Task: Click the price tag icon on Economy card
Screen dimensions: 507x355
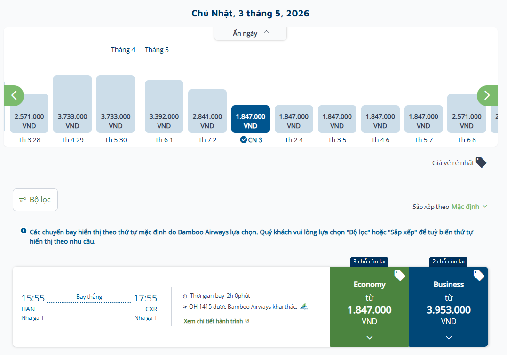Action: pyautogui.click(x=399, y=276)
